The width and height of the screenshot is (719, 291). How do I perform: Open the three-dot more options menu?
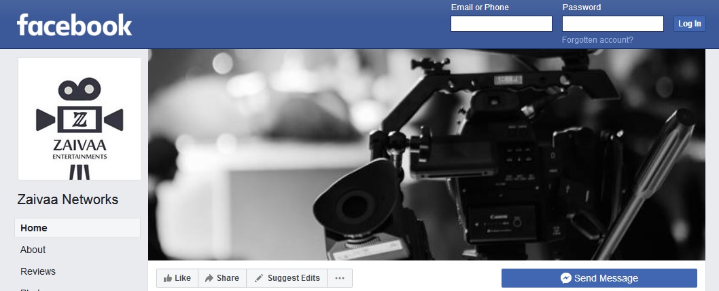coord(340,278)
